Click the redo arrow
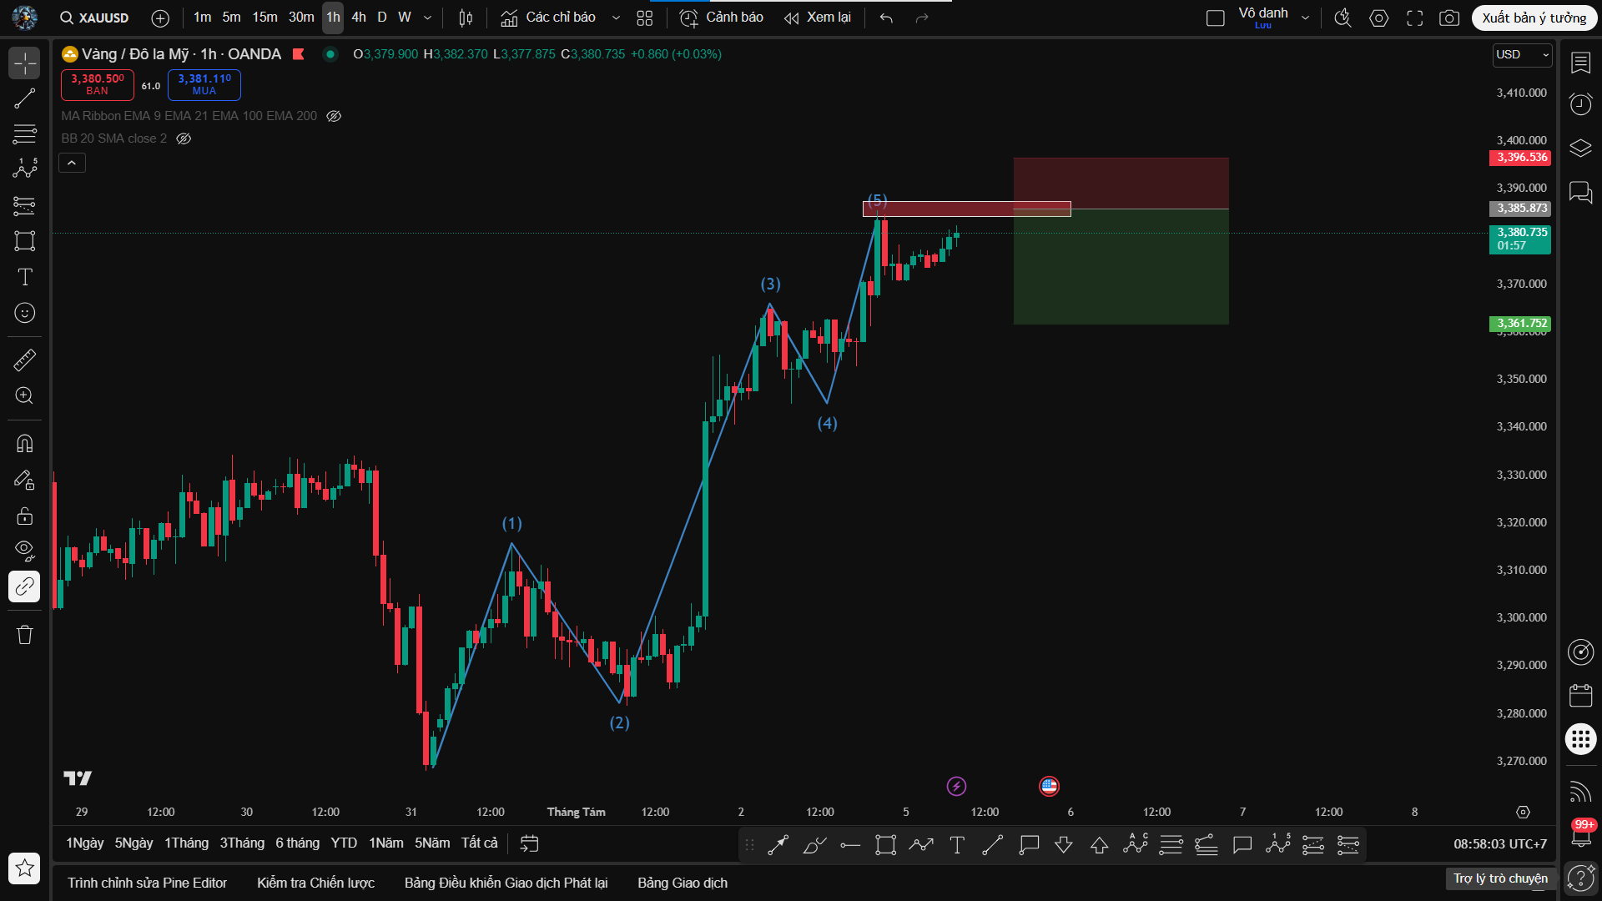The width and height of the screenshot is (1602, 901). pos(922,18)
